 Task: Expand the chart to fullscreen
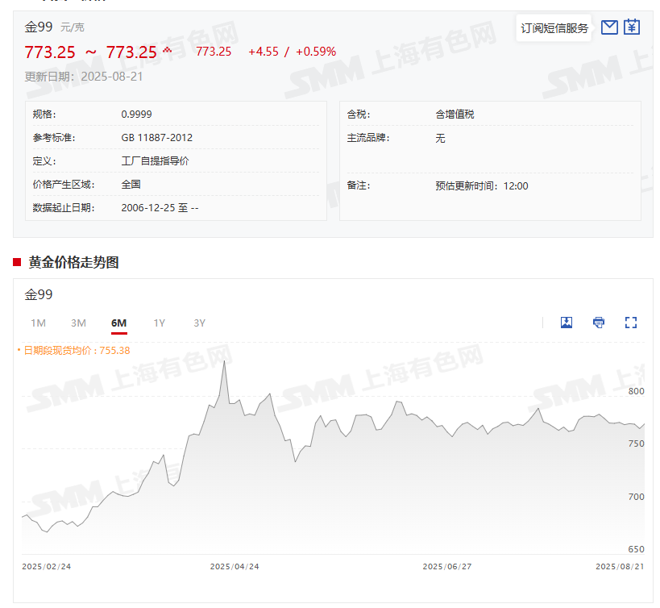point(631,323)
